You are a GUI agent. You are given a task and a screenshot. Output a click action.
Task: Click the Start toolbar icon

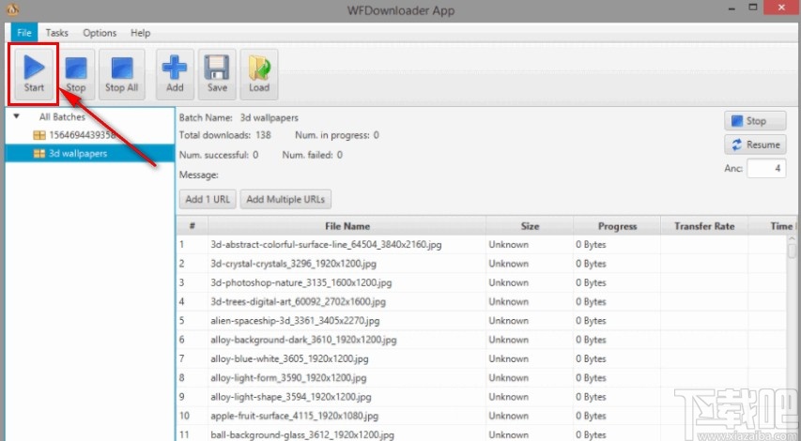tap(34, 73)
